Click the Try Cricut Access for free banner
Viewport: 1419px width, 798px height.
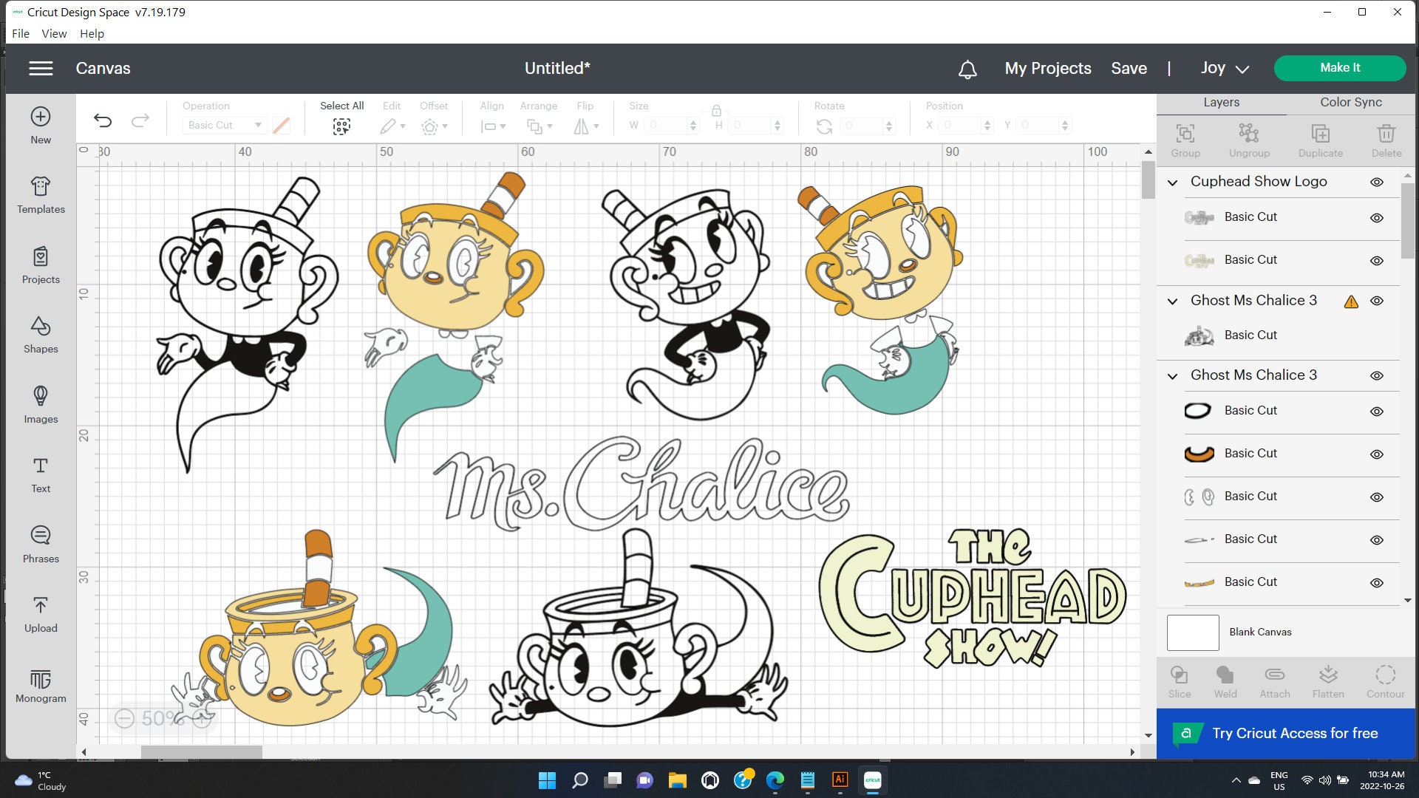[x=1286, y=734]
